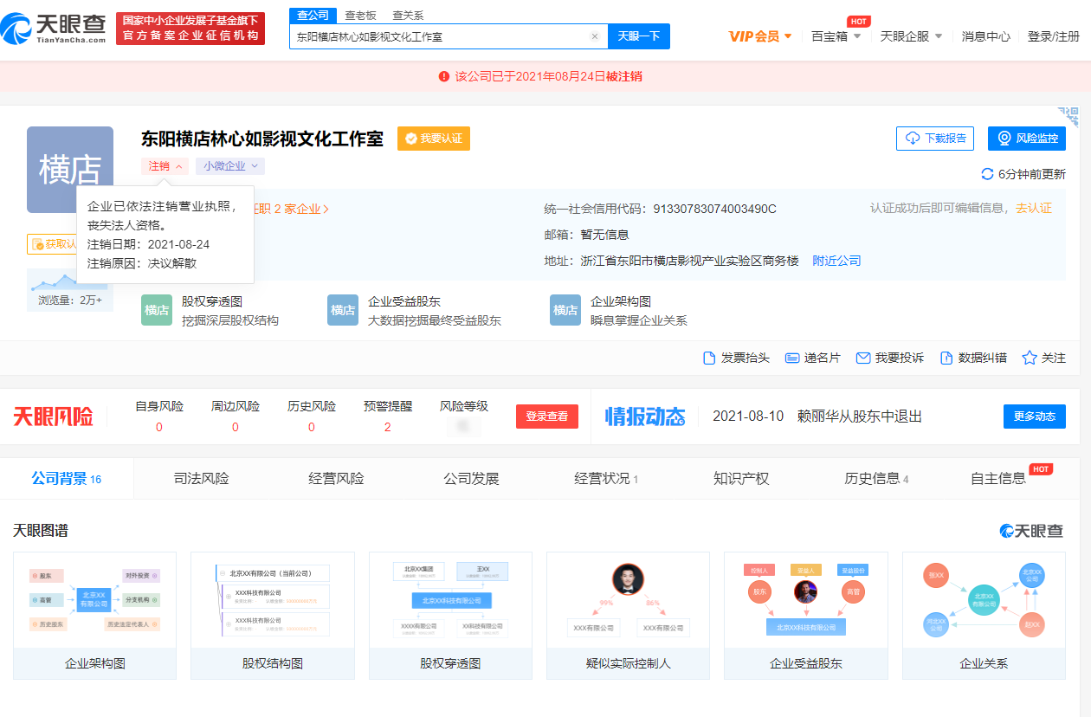Open the TianYanCha logo homepage
1091x717 pixels.
[54, 29]
